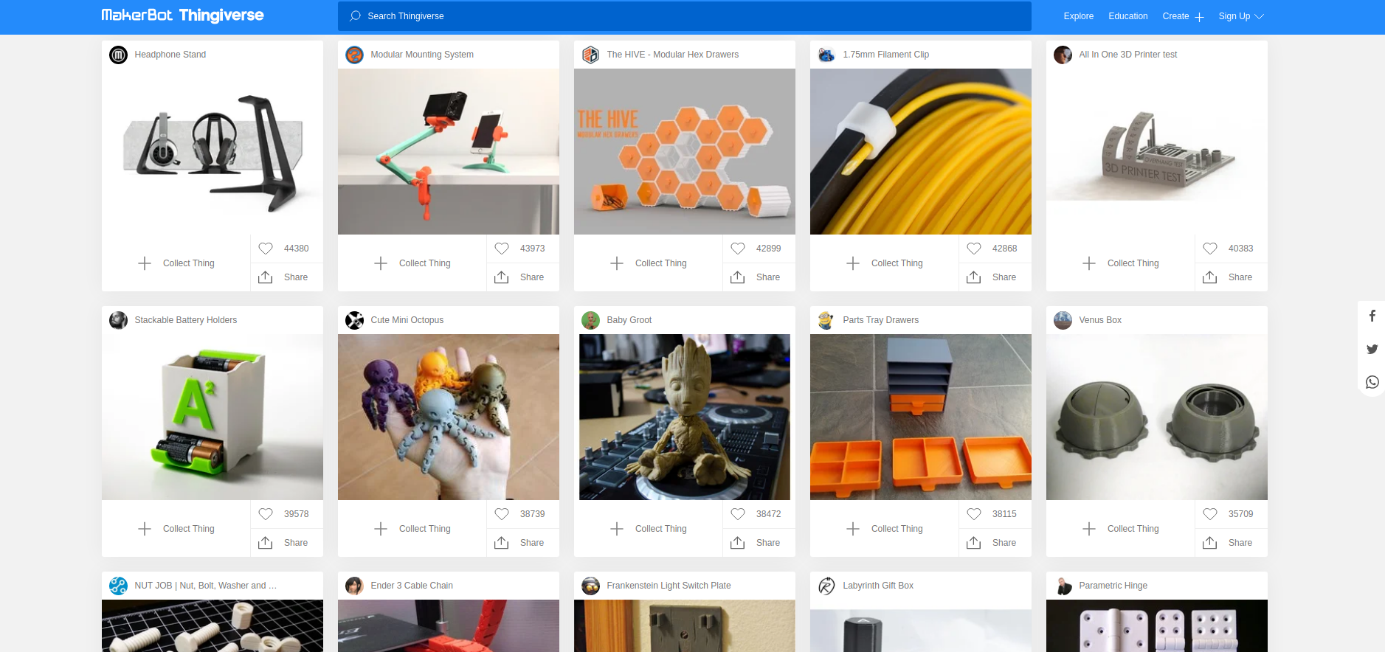Collect the All In One 3D Printer test

(x=1120, y=263)
